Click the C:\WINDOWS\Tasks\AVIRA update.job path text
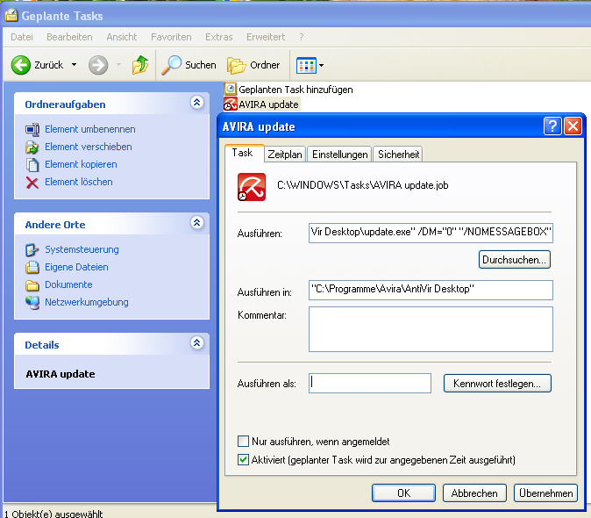The image size is (591, 518). pyautogui.click(x=363, y=185)
